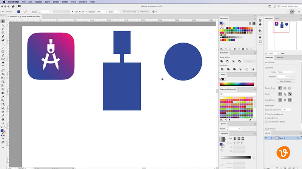Select the Direct Selection tool
This screenshot has width=302, height=169.
tap(3, 25)
